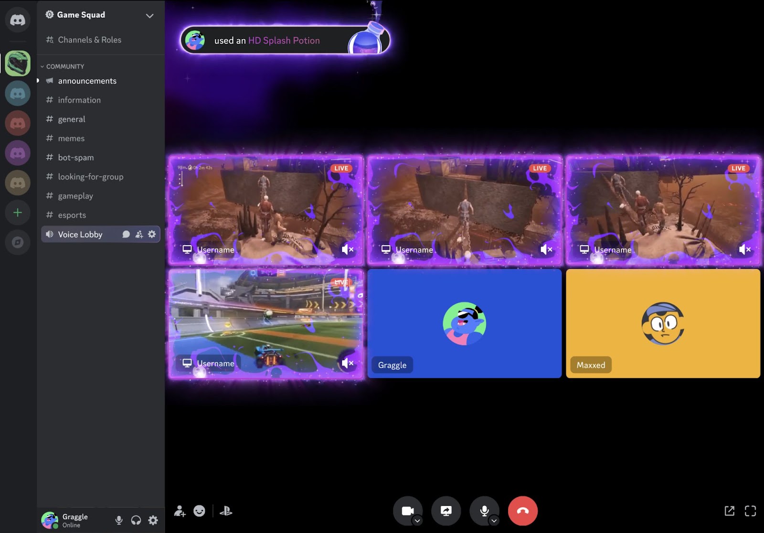
Task: Open Voice Lobby chat bubble icon
Action: click(x=126, y=234)
